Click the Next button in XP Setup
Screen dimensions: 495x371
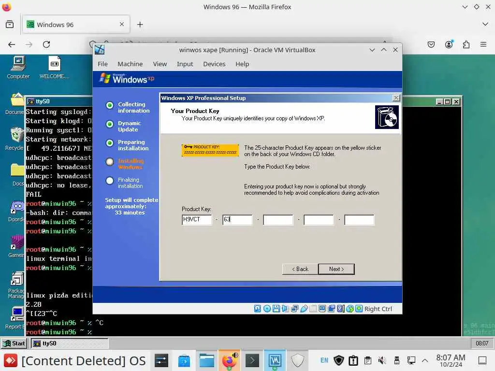click(x=336, y=269)
